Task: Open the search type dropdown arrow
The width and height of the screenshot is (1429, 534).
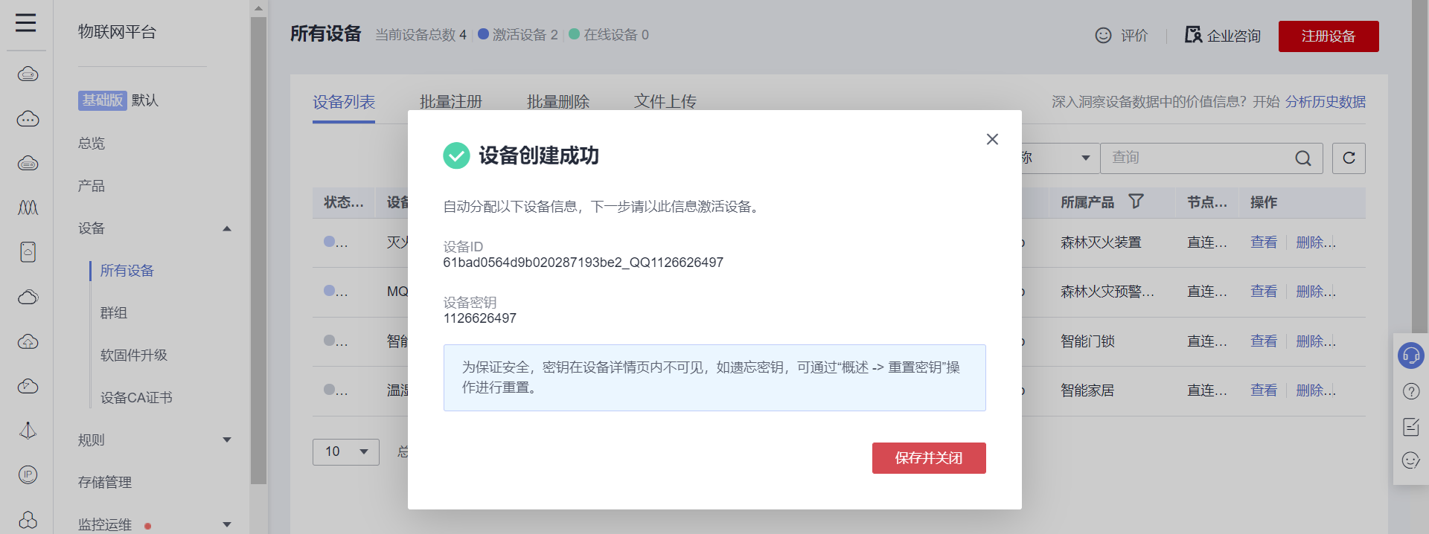Action: click(x=1086, y=158)
